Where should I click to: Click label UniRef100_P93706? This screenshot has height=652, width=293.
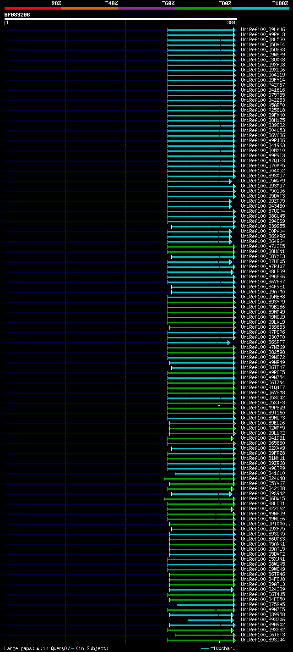pos(263,619)
